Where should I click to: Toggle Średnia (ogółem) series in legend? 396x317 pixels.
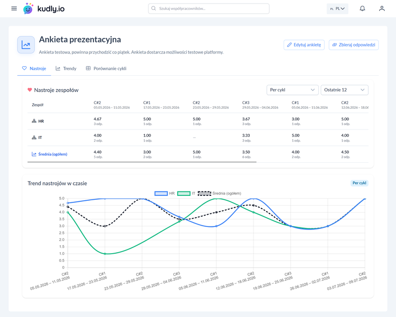pos(219,193)
